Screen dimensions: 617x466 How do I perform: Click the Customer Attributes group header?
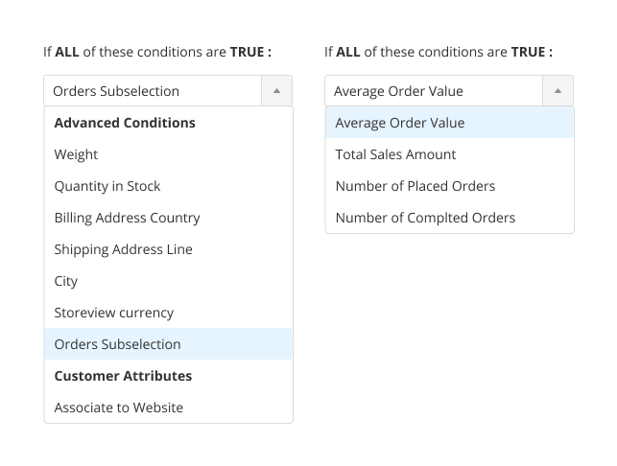(x=123, y=376)
